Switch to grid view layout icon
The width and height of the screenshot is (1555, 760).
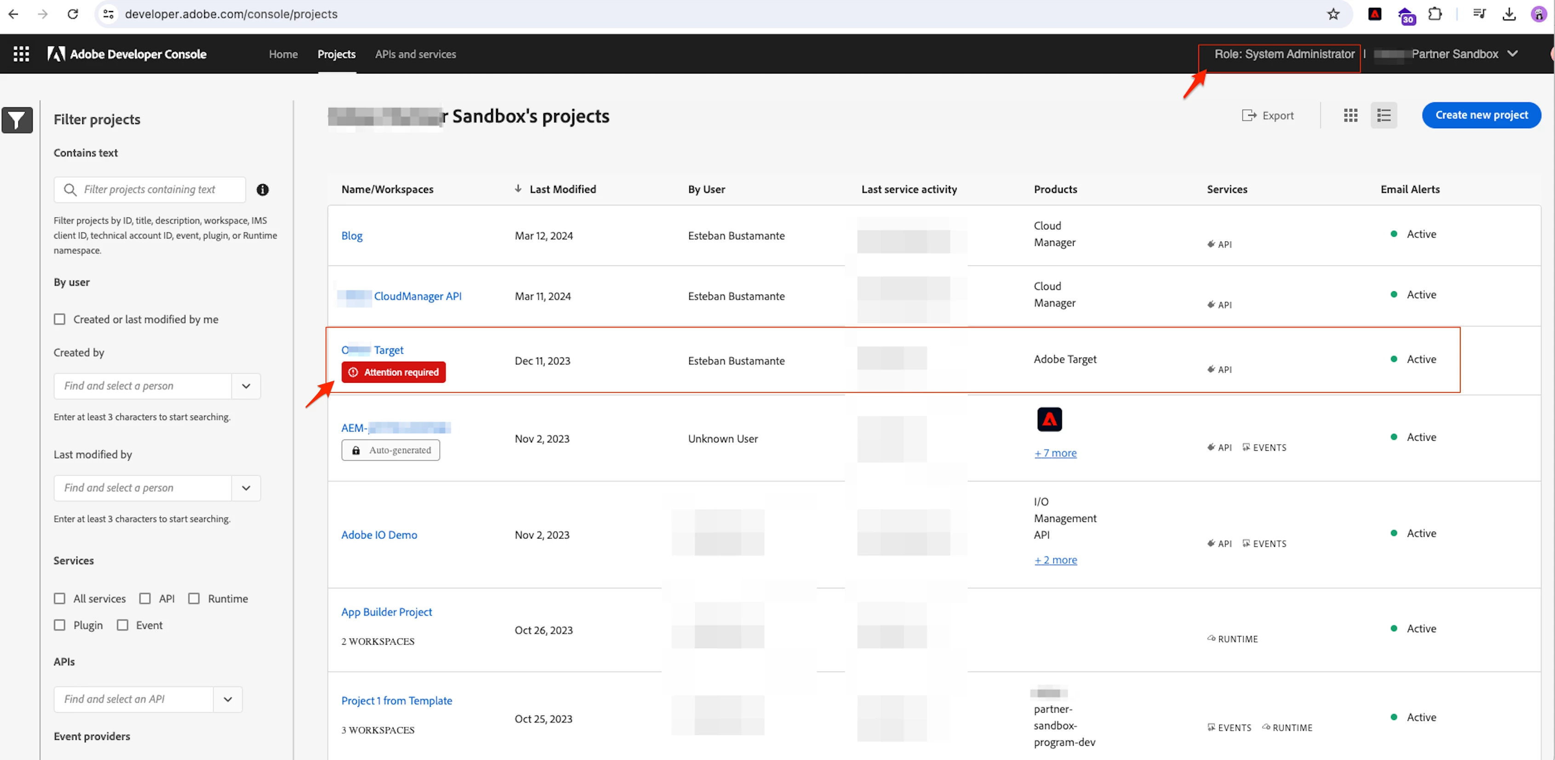(x=1350, y=115)
